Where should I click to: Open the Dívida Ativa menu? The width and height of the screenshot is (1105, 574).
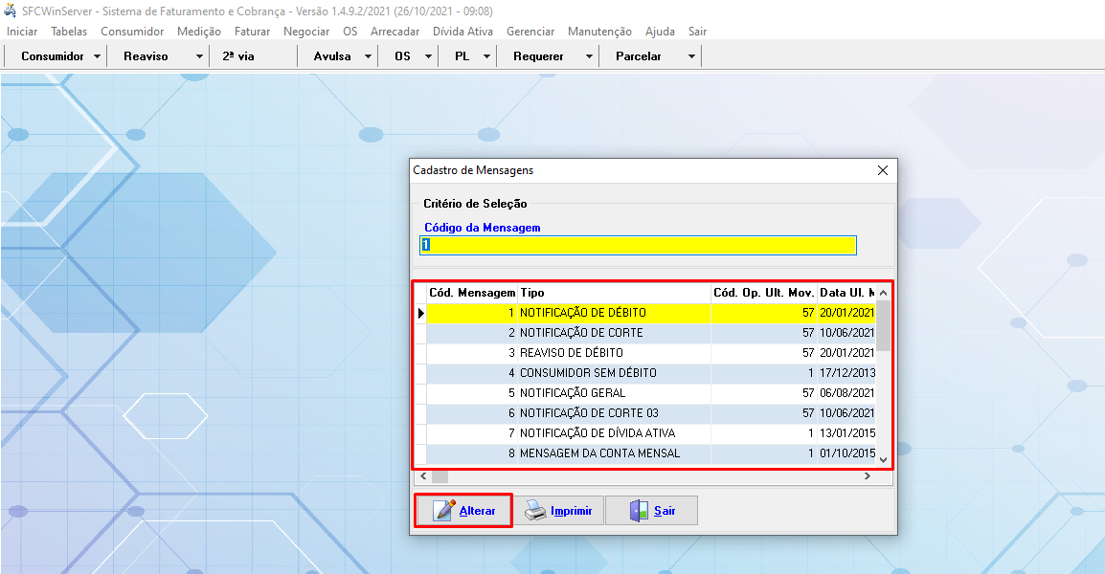click(x=462, y=32)
